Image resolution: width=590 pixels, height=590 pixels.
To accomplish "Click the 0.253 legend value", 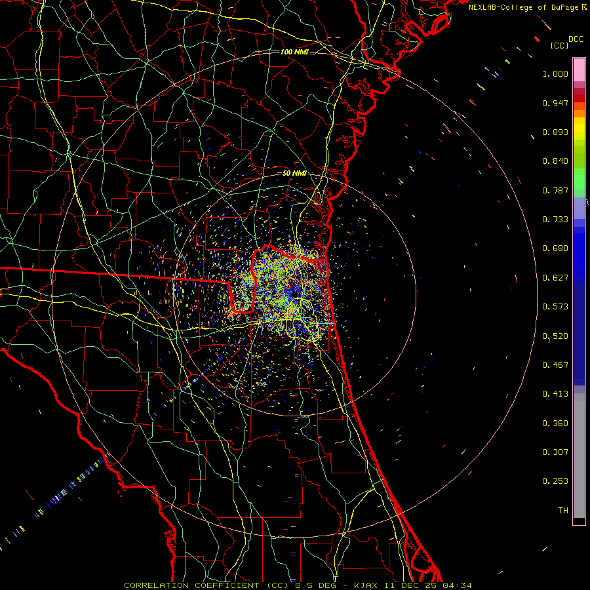I will [x=555, y=481].
